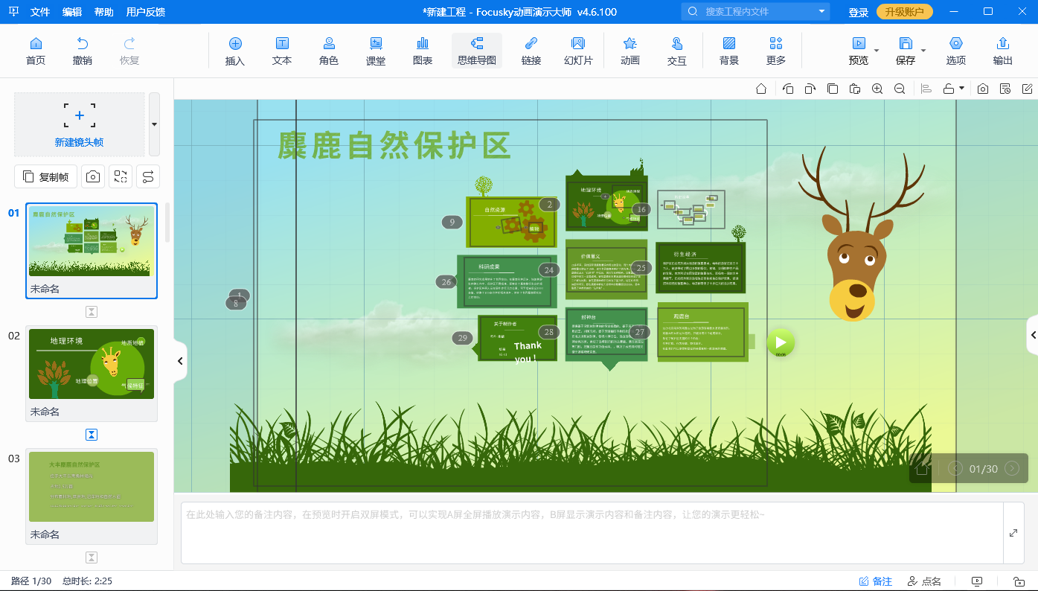
Task: Click the calendar clock icon in canvas toolbar
Action: point(1005,89)
